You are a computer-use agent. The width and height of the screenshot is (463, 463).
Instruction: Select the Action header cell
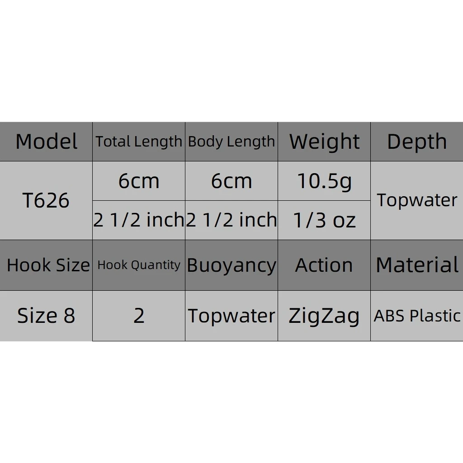tap(324, 265)
